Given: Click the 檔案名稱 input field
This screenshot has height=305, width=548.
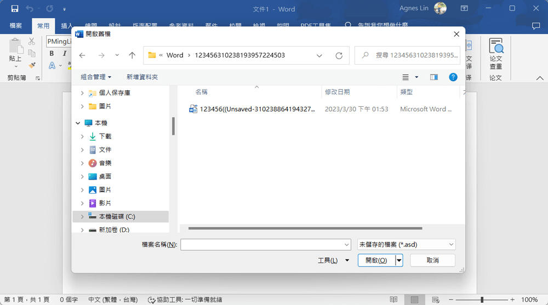Looking at the screenshot, I should (266, 245).
